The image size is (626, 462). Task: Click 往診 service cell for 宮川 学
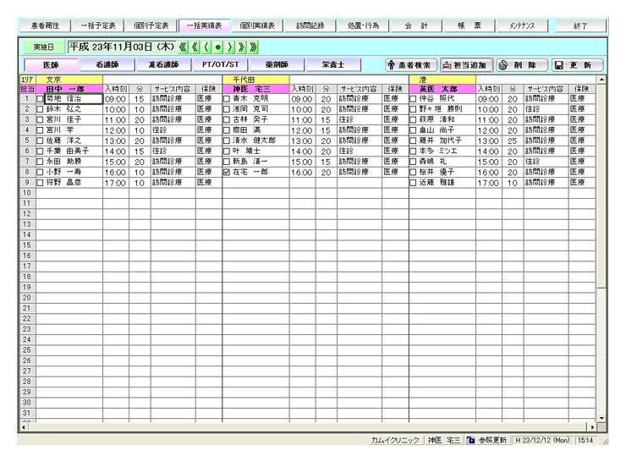[173, 130]
